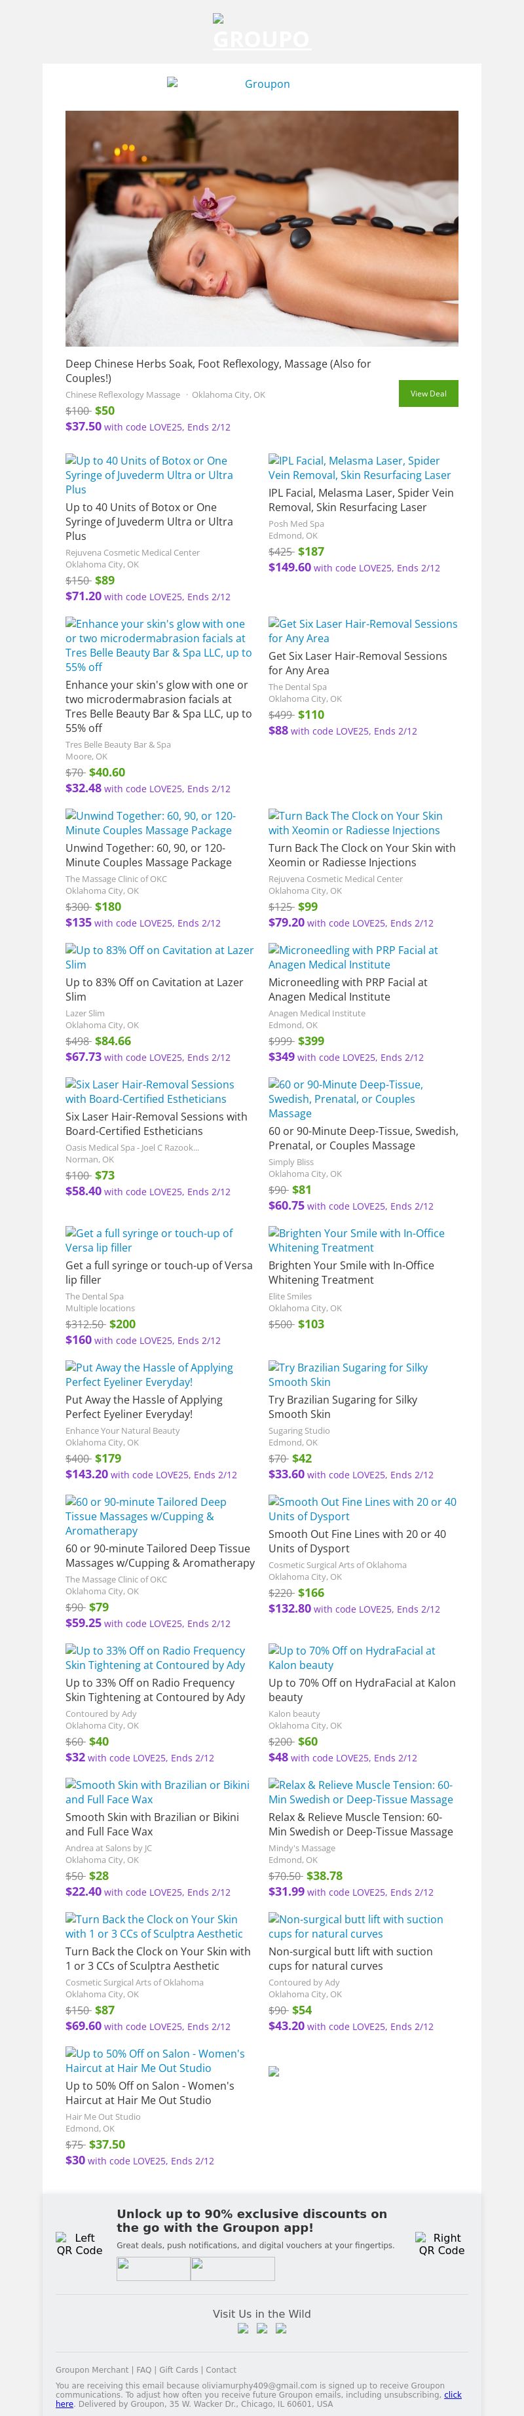
Task: Click the Right QR Code image
Action: [x=441, y=2244]
